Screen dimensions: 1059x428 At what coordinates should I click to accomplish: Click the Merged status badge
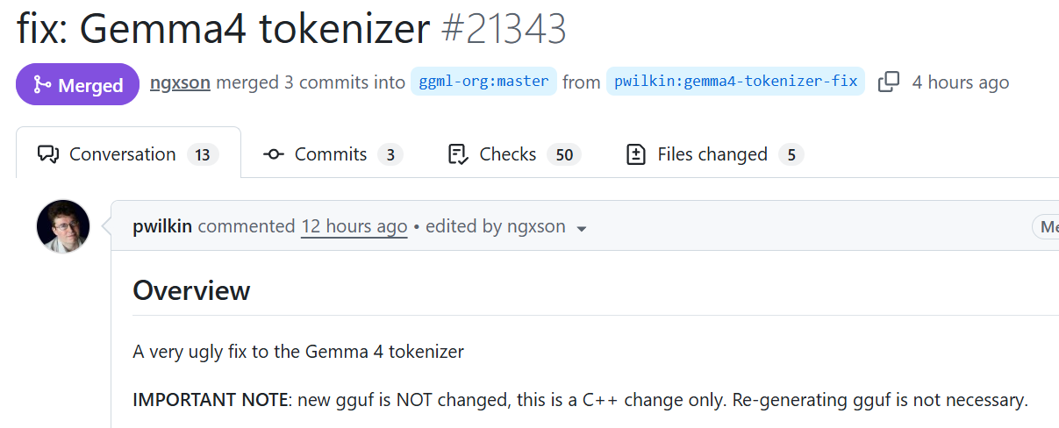(x=78, y=85)
